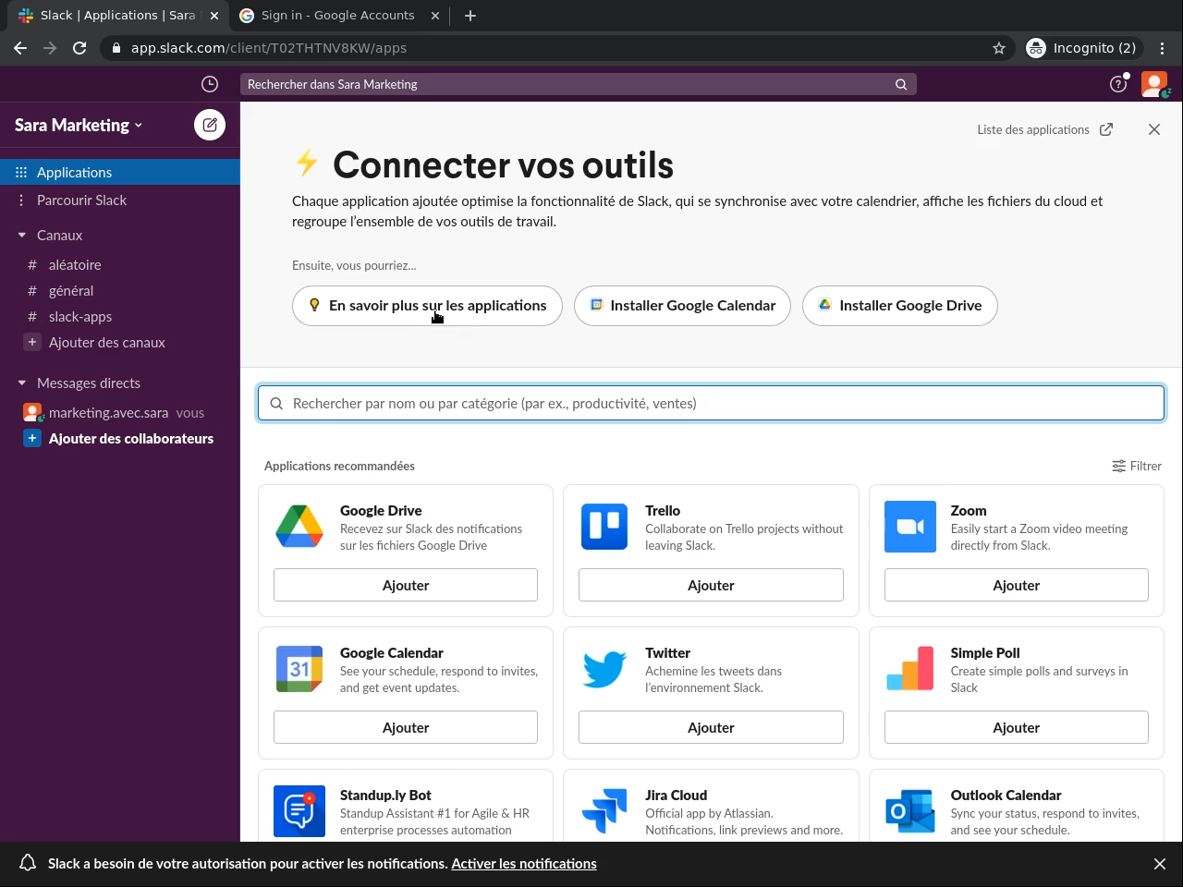Image resolution: width=1183 pixels, height=887 pixels.
Task: Click the compose new message icon
Action: [x=210, y=125]
